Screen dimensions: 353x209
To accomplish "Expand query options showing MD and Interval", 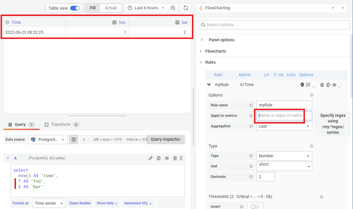I will click(84, 140).
